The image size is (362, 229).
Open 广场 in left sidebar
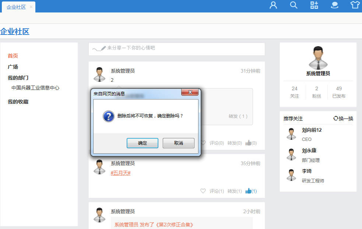(x=13, y=67)
